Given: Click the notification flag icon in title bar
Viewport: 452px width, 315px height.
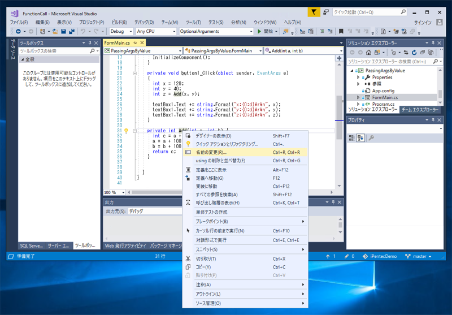Looking at the screenshot, I should [314, 12].
